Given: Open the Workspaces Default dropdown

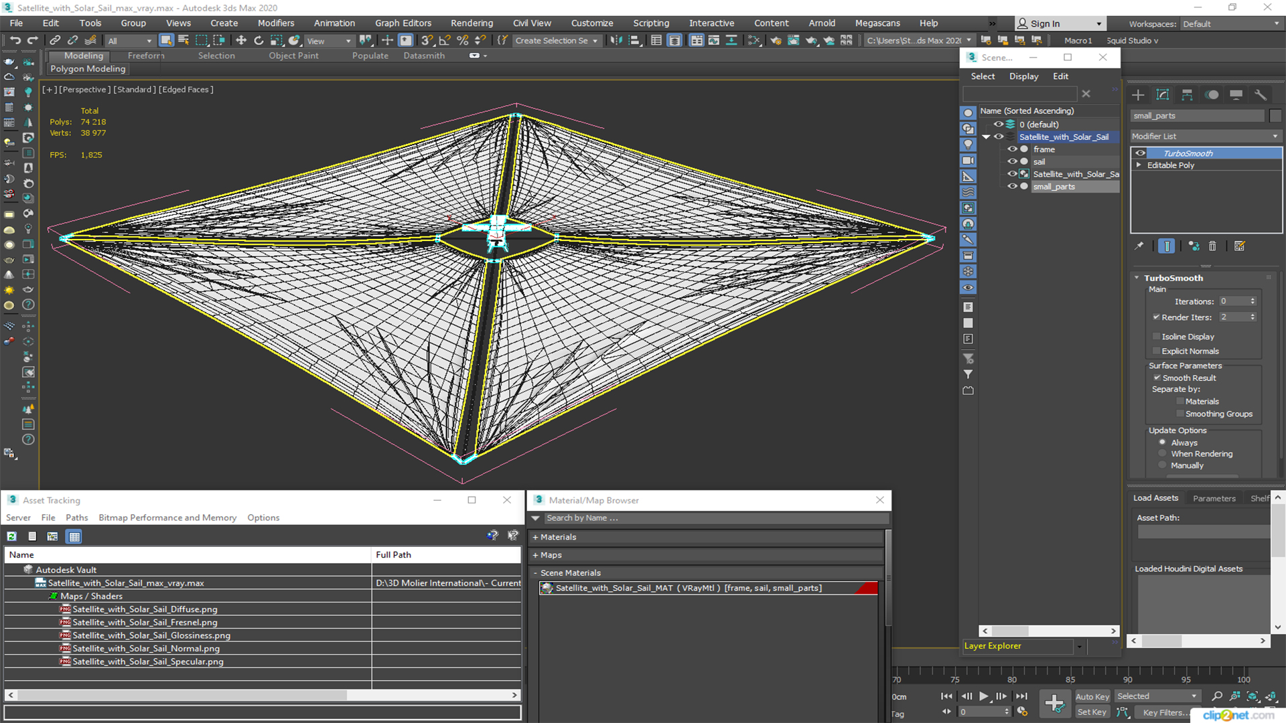Looking at the screenshot, I should [1230, 23].
